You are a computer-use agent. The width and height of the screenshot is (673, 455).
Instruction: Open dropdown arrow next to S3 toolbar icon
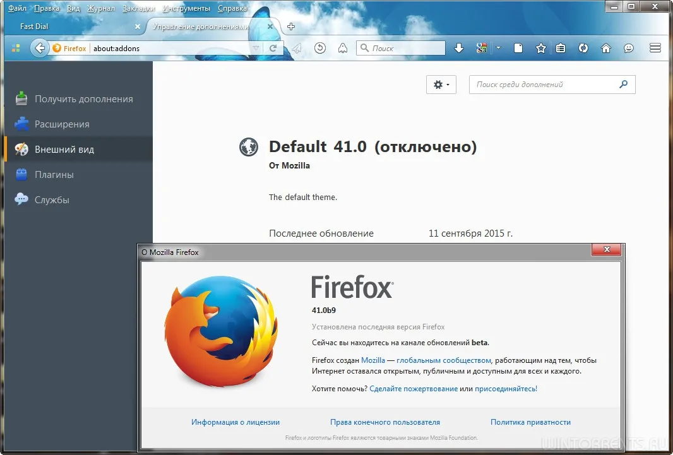click(x=498, y=48)
